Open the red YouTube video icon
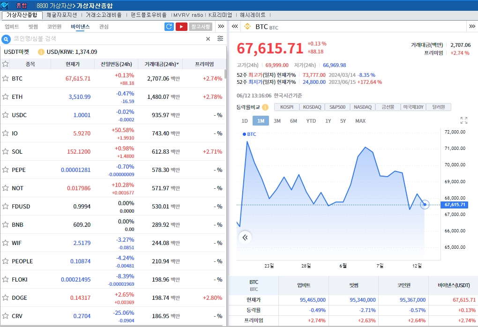The height and width of the screenshot is (327, 478). [x=181, y=27]
